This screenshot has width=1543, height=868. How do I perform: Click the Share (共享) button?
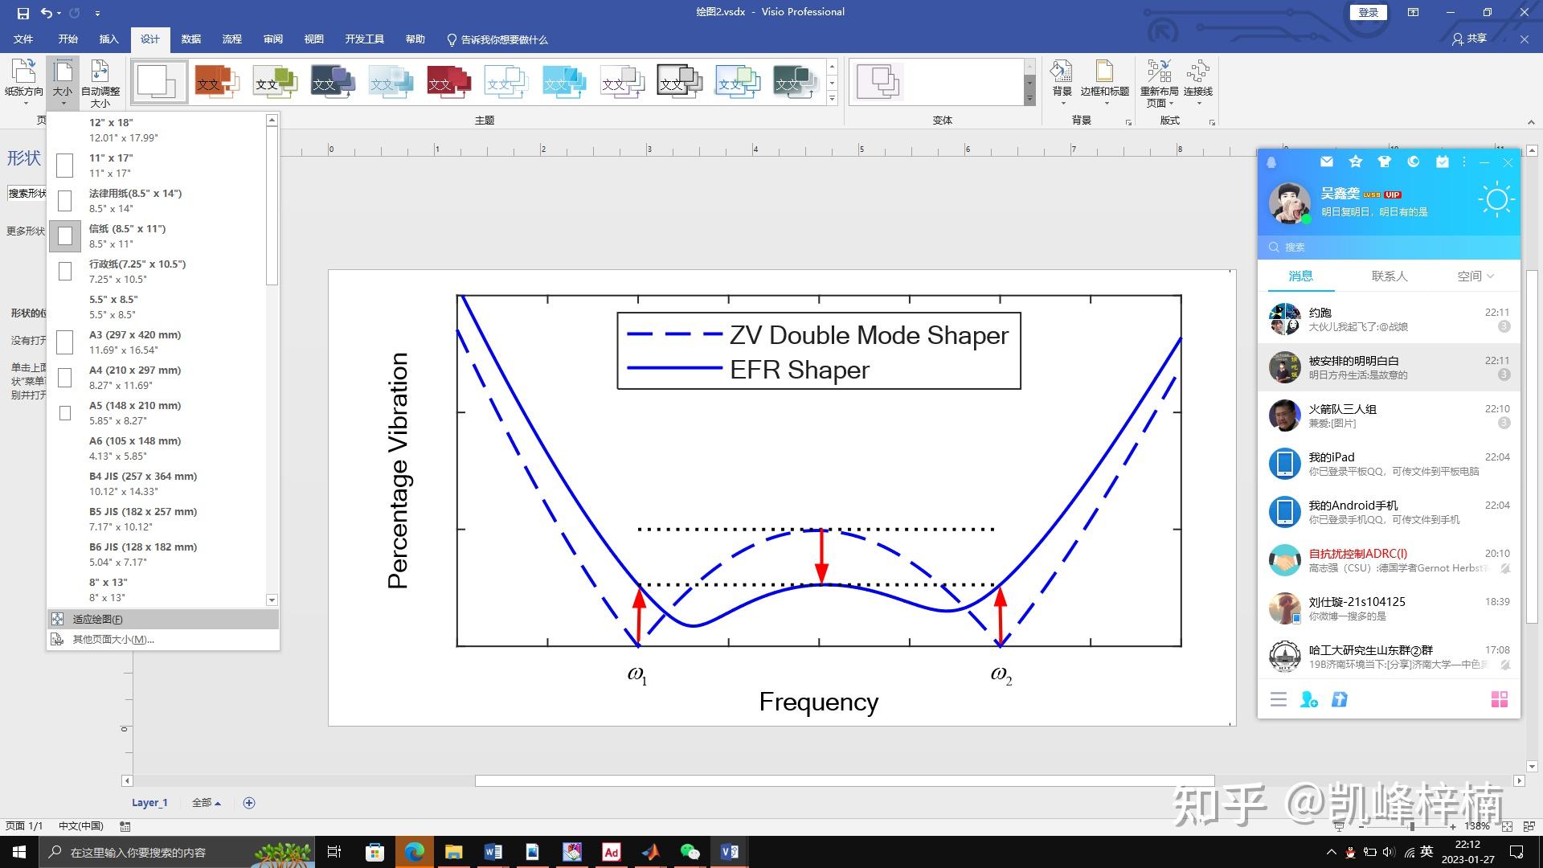[x=1469, y=39]
